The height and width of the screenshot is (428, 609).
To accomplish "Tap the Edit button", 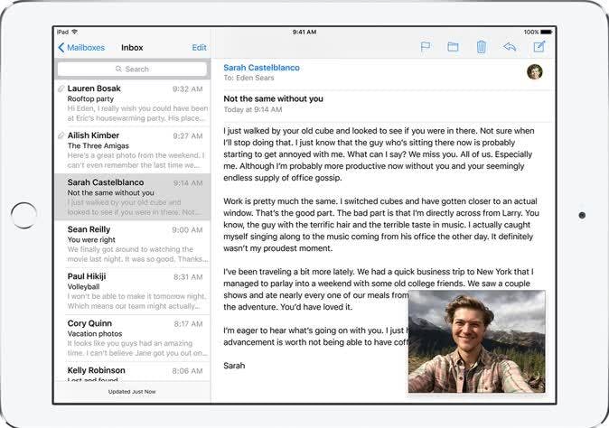I will point(200,47).
